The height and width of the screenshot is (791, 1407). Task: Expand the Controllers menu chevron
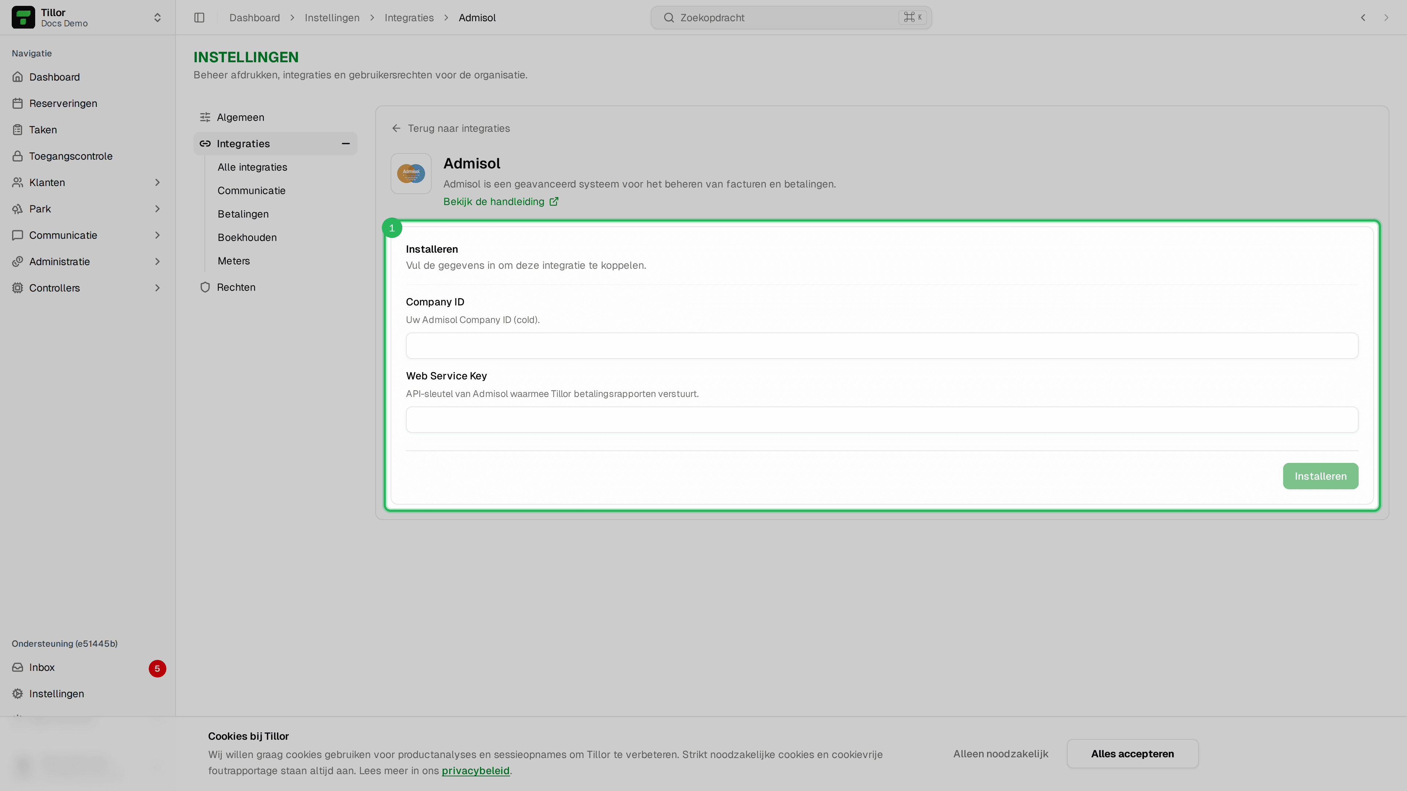(x=157, y=288)
